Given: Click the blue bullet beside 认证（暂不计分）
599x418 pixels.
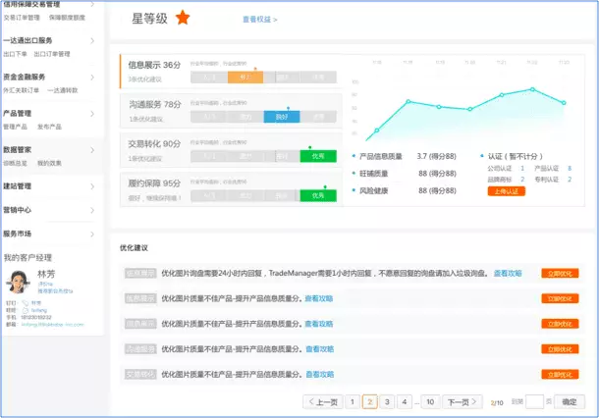Looking at the screenshot, I should (x=481, y=155).
